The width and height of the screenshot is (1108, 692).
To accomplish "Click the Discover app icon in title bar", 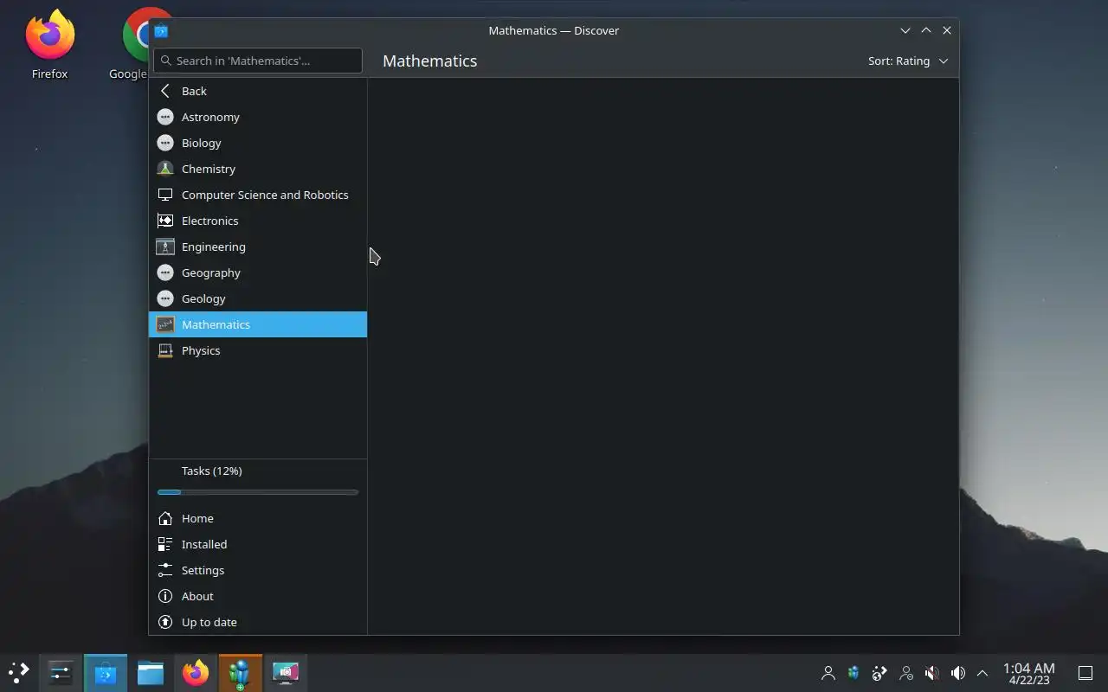I will pos(161,30).
